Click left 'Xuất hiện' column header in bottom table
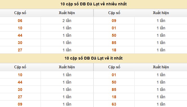Image resolution: width=187 pixels, height=107 pixels. 67,67
